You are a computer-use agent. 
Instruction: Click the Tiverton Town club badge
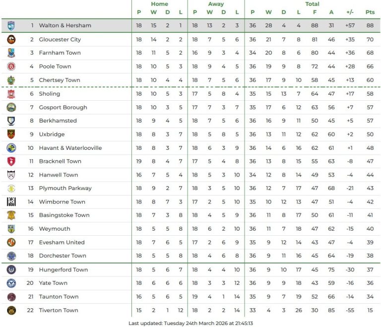[11, 310]
